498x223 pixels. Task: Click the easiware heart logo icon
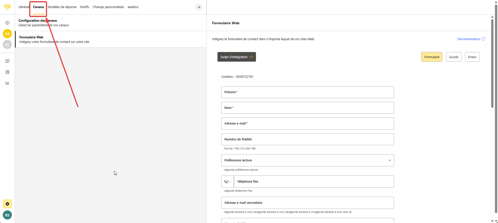click(x=7, y=7)
